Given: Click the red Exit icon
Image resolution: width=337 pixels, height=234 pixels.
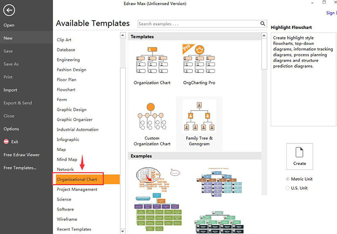Looking at the screenshot, I should pos(6,142).
